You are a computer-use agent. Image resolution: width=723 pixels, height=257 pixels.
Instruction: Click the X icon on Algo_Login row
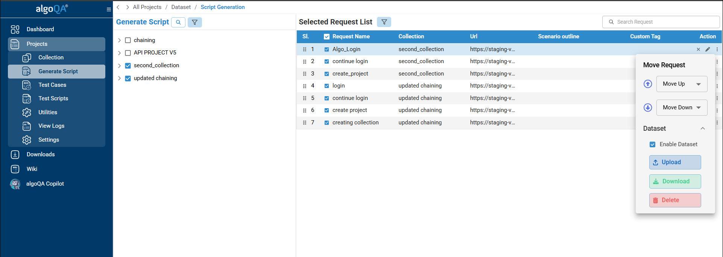(x=698, y=49)
